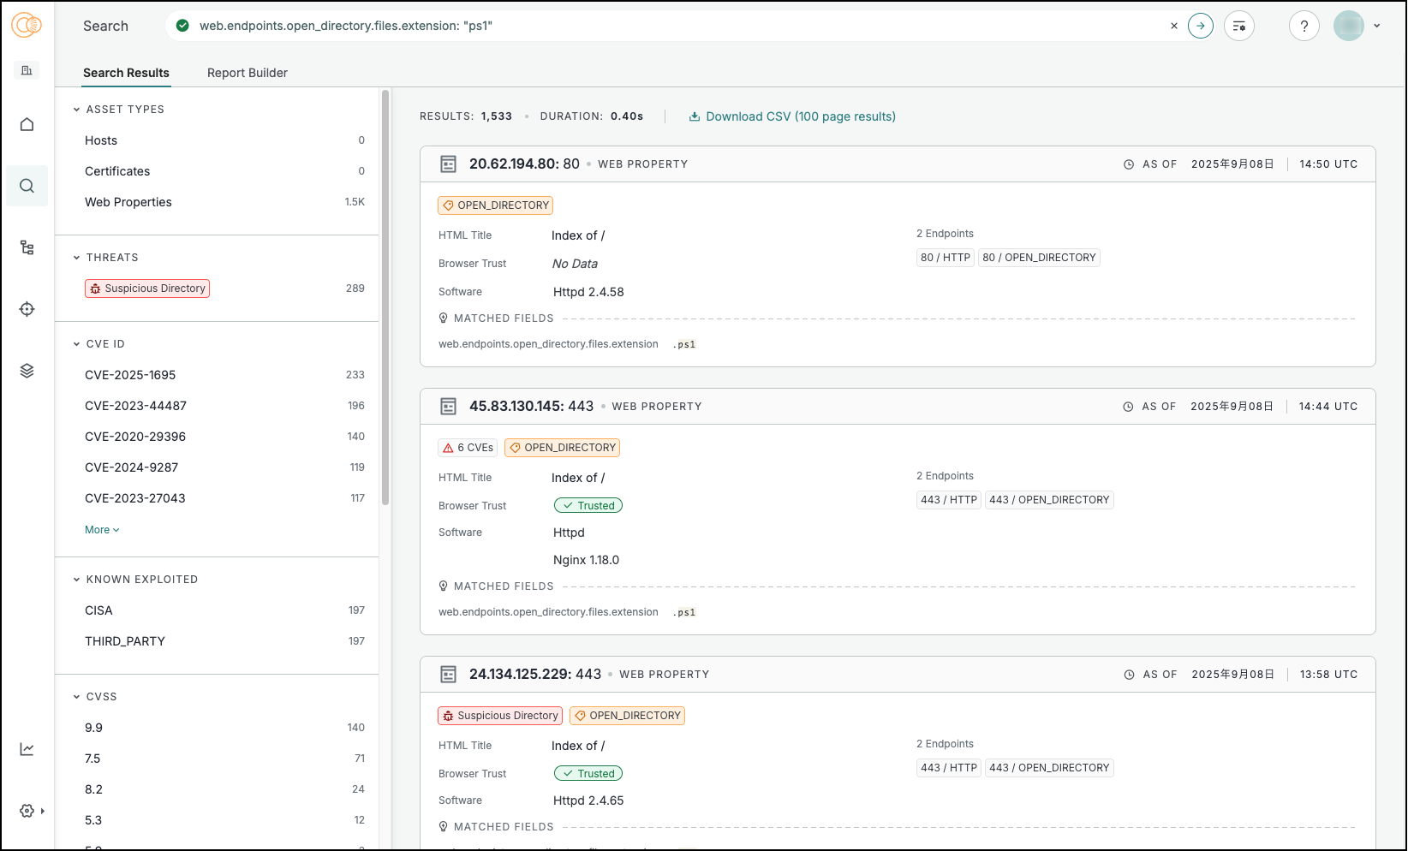Viewport: 1408px width, 851px height.
Task: Collapse the ASSET TYPES section
Action: pyautogui.click(x=76, y=110)
